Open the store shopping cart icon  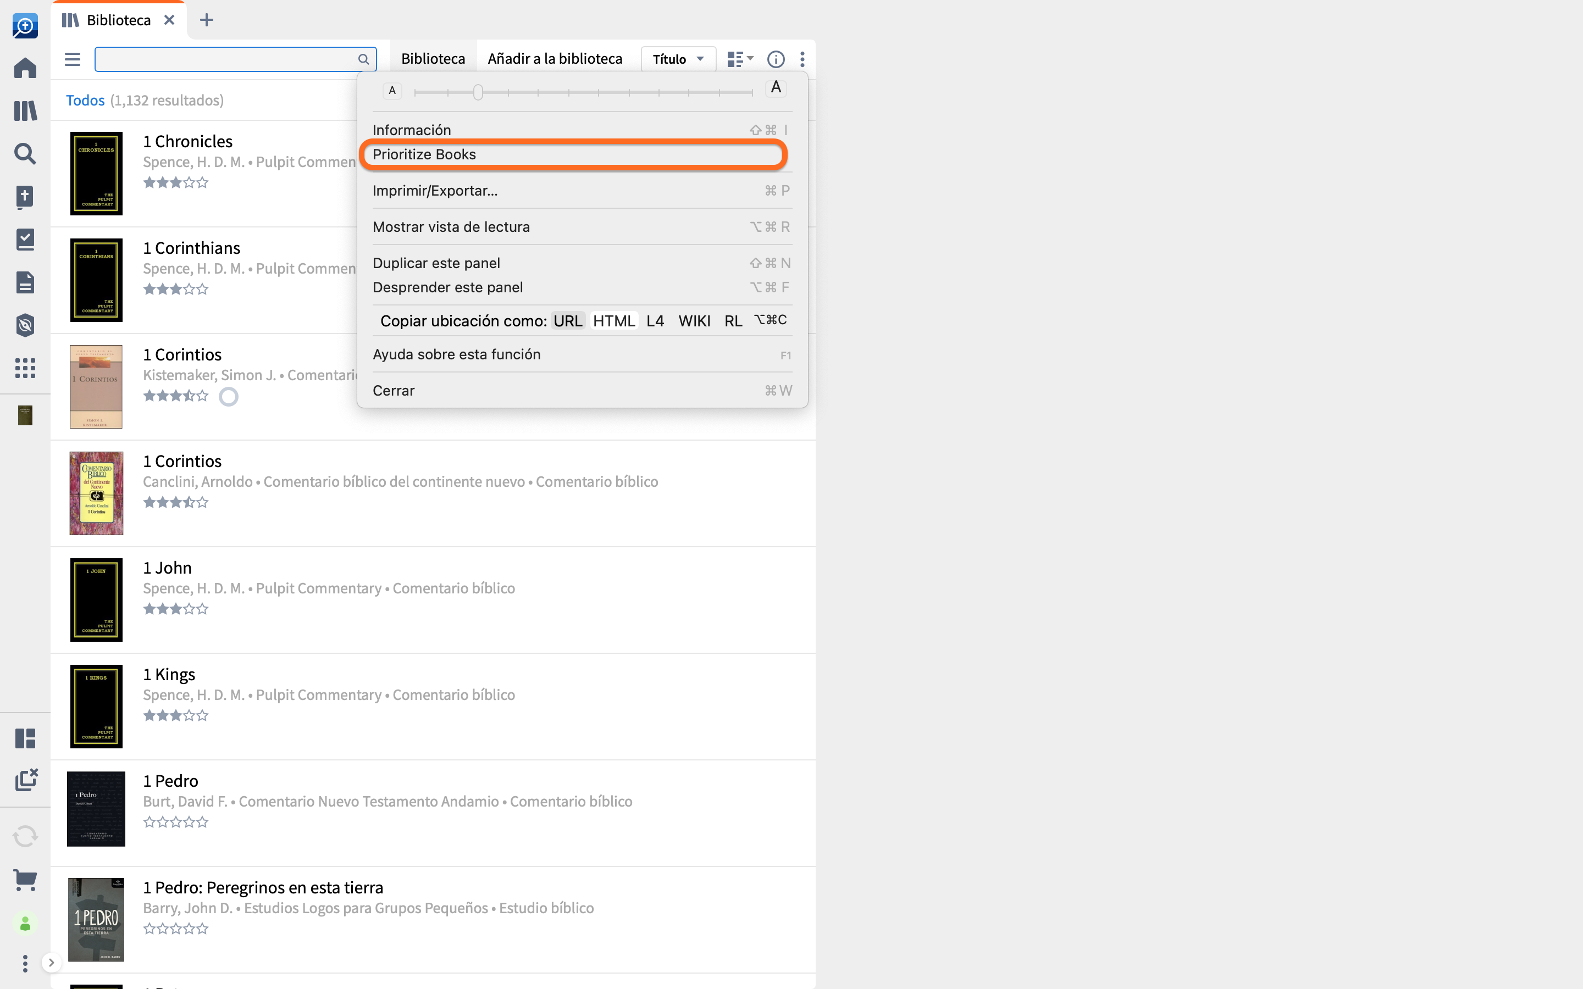pyautogui.click(x=25, y=880)
